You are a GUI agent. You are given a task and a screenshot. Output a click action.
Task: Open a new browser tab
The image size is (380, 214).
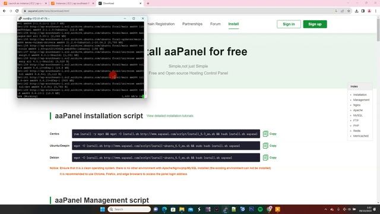coord(148,4)
